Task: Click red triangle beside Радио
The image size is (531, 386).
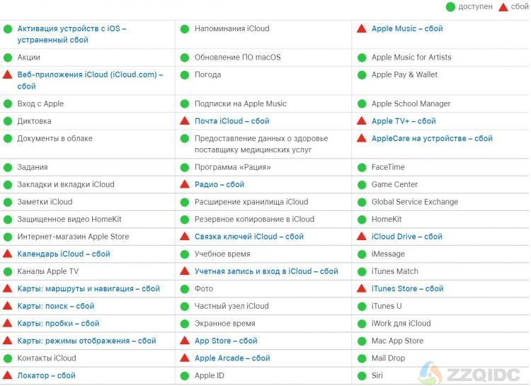Action: point(185,184)
